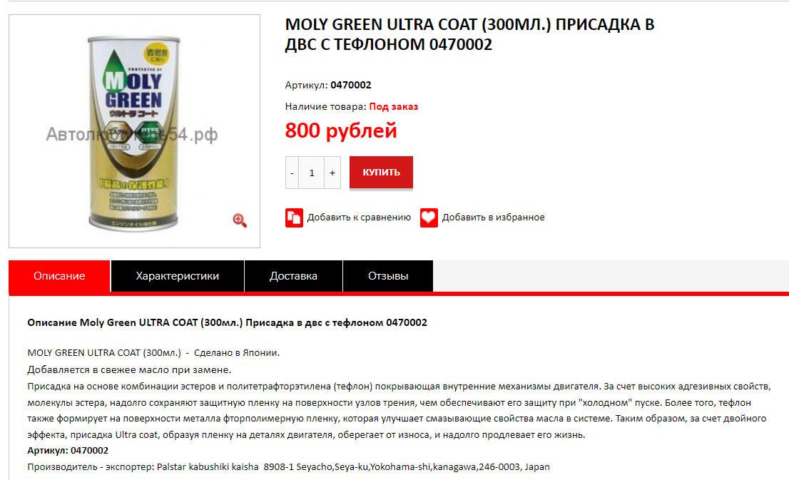Viewport: 789px width, 480px height.
Task: Click the magnifier zoom icon on product image
Action: pos(240,220)
